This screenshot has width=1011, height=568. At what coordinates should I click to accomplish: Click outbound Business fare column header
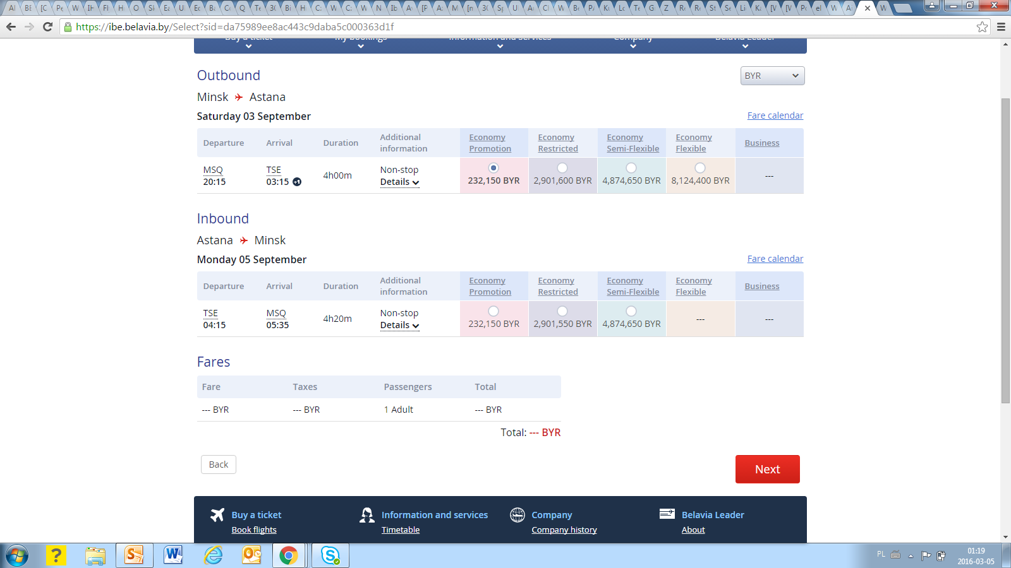point(762,143)
